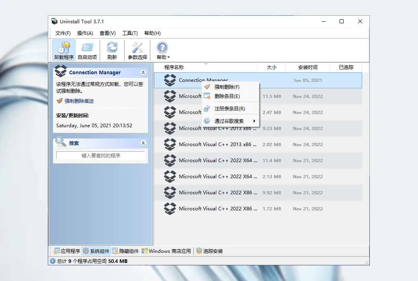Open 参数选择 preferences tools icon

pos(137,50)
